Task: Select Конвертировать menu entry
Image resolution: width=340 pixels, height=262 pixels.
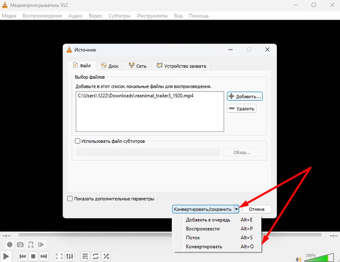Action: point(217,246)
